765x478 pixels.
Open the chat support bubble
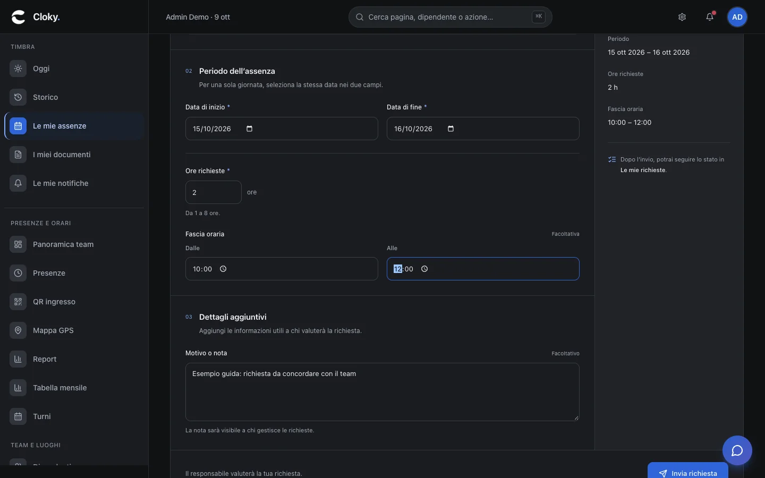737,450
